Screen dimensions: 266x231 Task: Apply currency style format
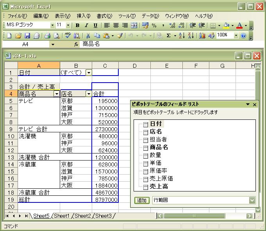point(145,25)
